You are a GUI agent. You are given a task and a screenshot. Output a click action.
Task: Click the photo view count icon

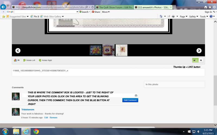click(x=15, y=60)
